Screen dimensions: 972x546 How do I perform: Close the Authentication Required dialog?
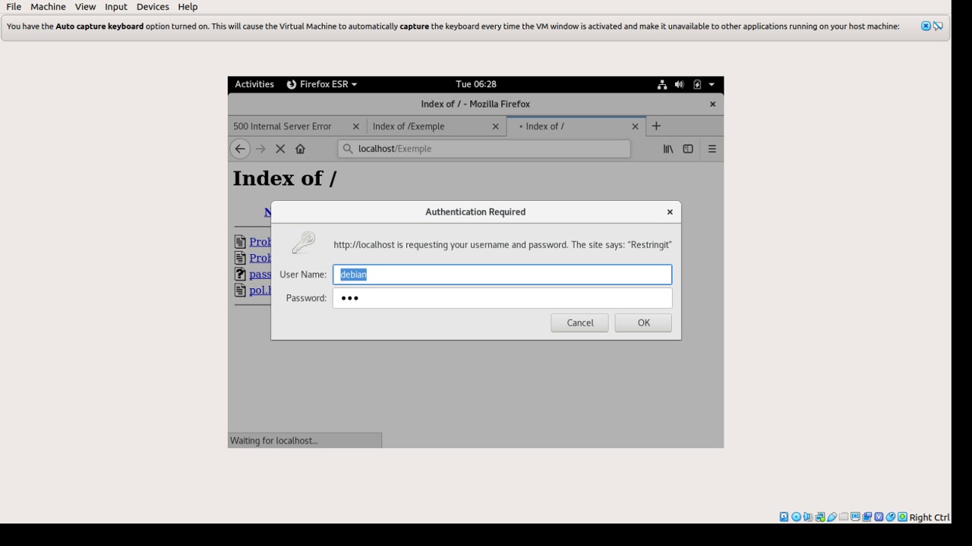click(x=670, y=212)
